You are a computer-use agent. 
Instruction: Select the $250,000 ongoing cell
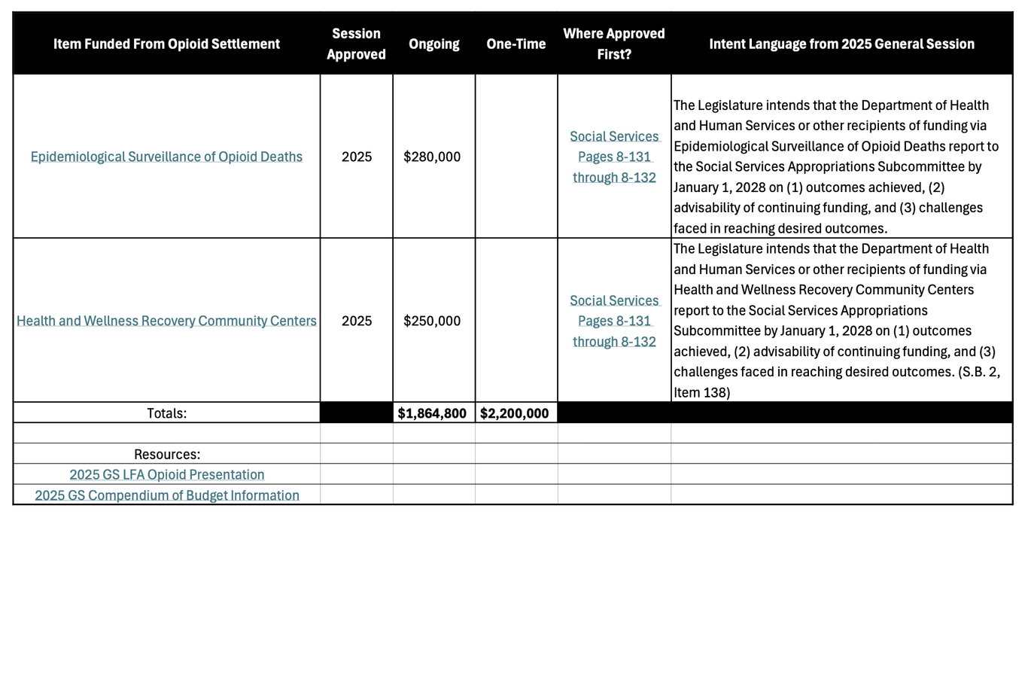pyautogui.click(x=433, y=321)
